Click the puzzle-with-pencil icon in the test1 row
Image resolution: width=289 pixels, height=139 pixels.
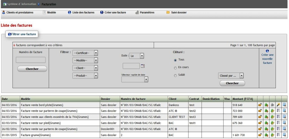click(272, 123)
